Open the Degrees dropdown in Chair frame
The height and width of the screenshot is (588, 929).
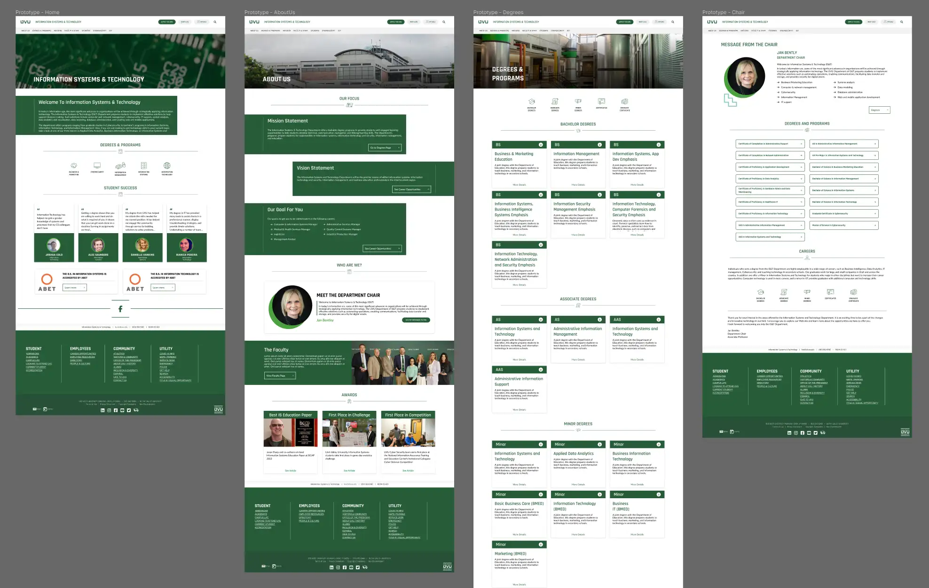[x=880, y=110]
